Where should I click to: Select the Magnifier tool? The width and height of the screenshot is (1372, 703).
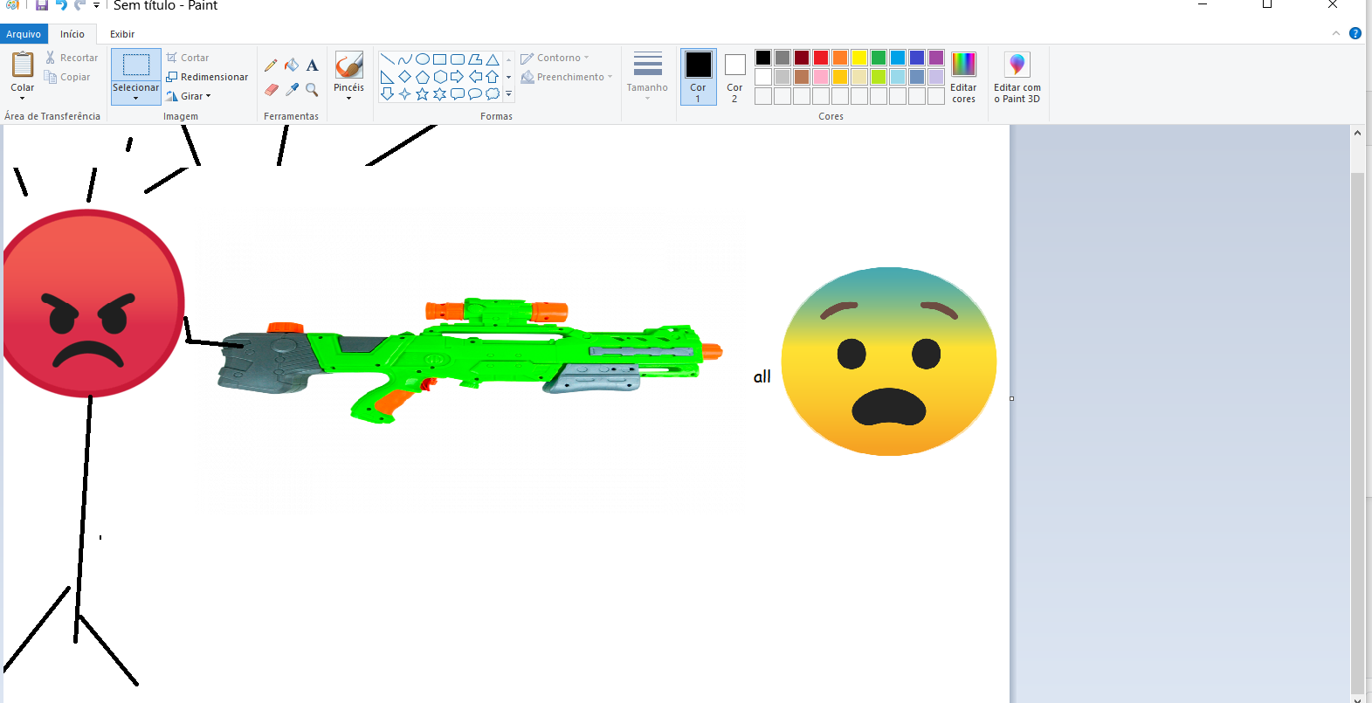[312, 89]
